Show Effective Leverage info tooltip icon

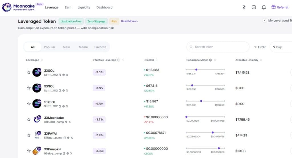pos(119,60)
